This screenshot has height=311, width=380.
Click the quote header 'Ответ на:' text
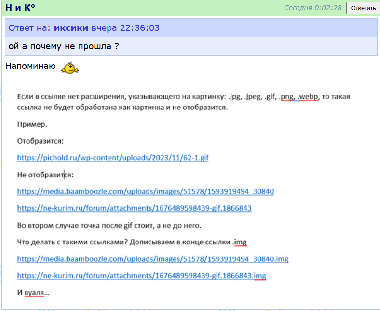click(29, 28)
